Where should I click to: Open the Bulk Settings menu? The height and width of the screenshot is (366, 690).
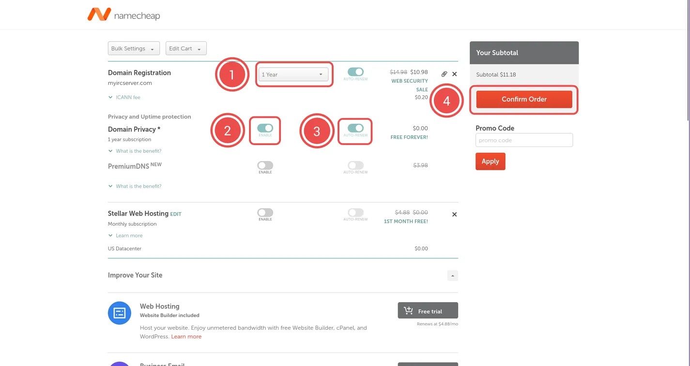tap(134, 48)
